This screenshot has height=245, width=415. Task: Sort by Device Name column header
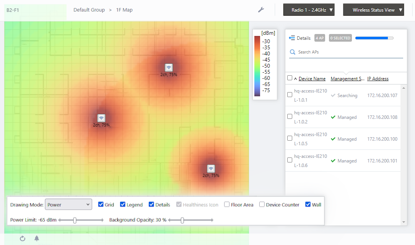(312, 79)
